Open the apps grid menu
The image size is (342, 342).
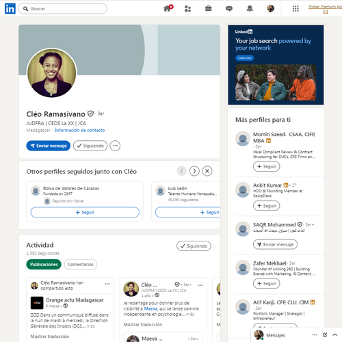[295, 9]
